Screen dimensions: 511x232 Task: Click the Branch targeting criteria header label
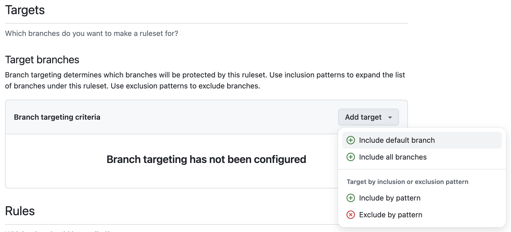pyautogui.click(x=57, y=117)
